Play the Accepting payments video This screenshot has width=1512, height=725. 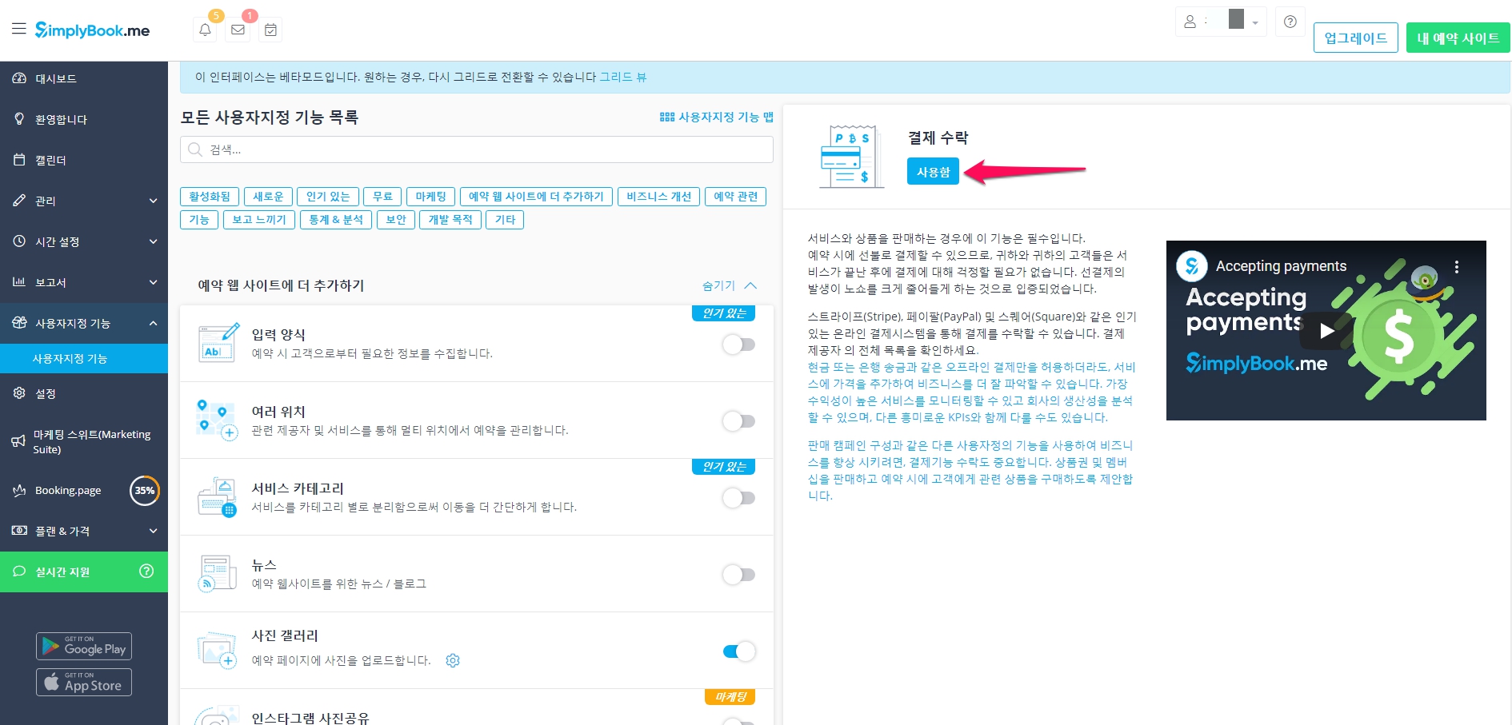(1326, 330)
